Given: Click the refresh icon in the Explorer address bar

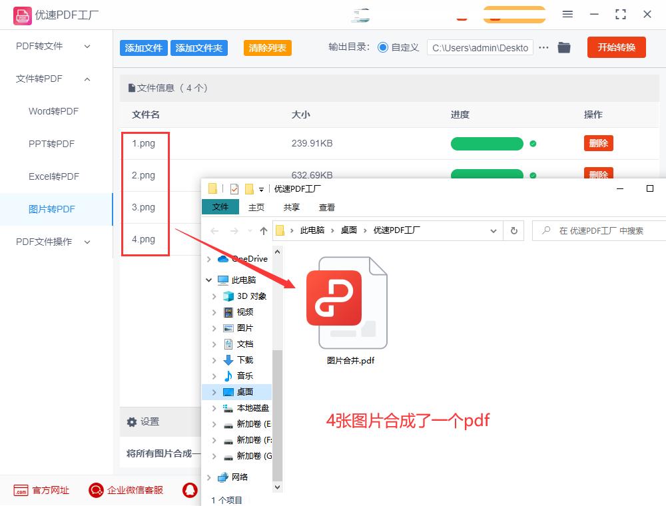Looking at the screenshot, I should (513, 230).
